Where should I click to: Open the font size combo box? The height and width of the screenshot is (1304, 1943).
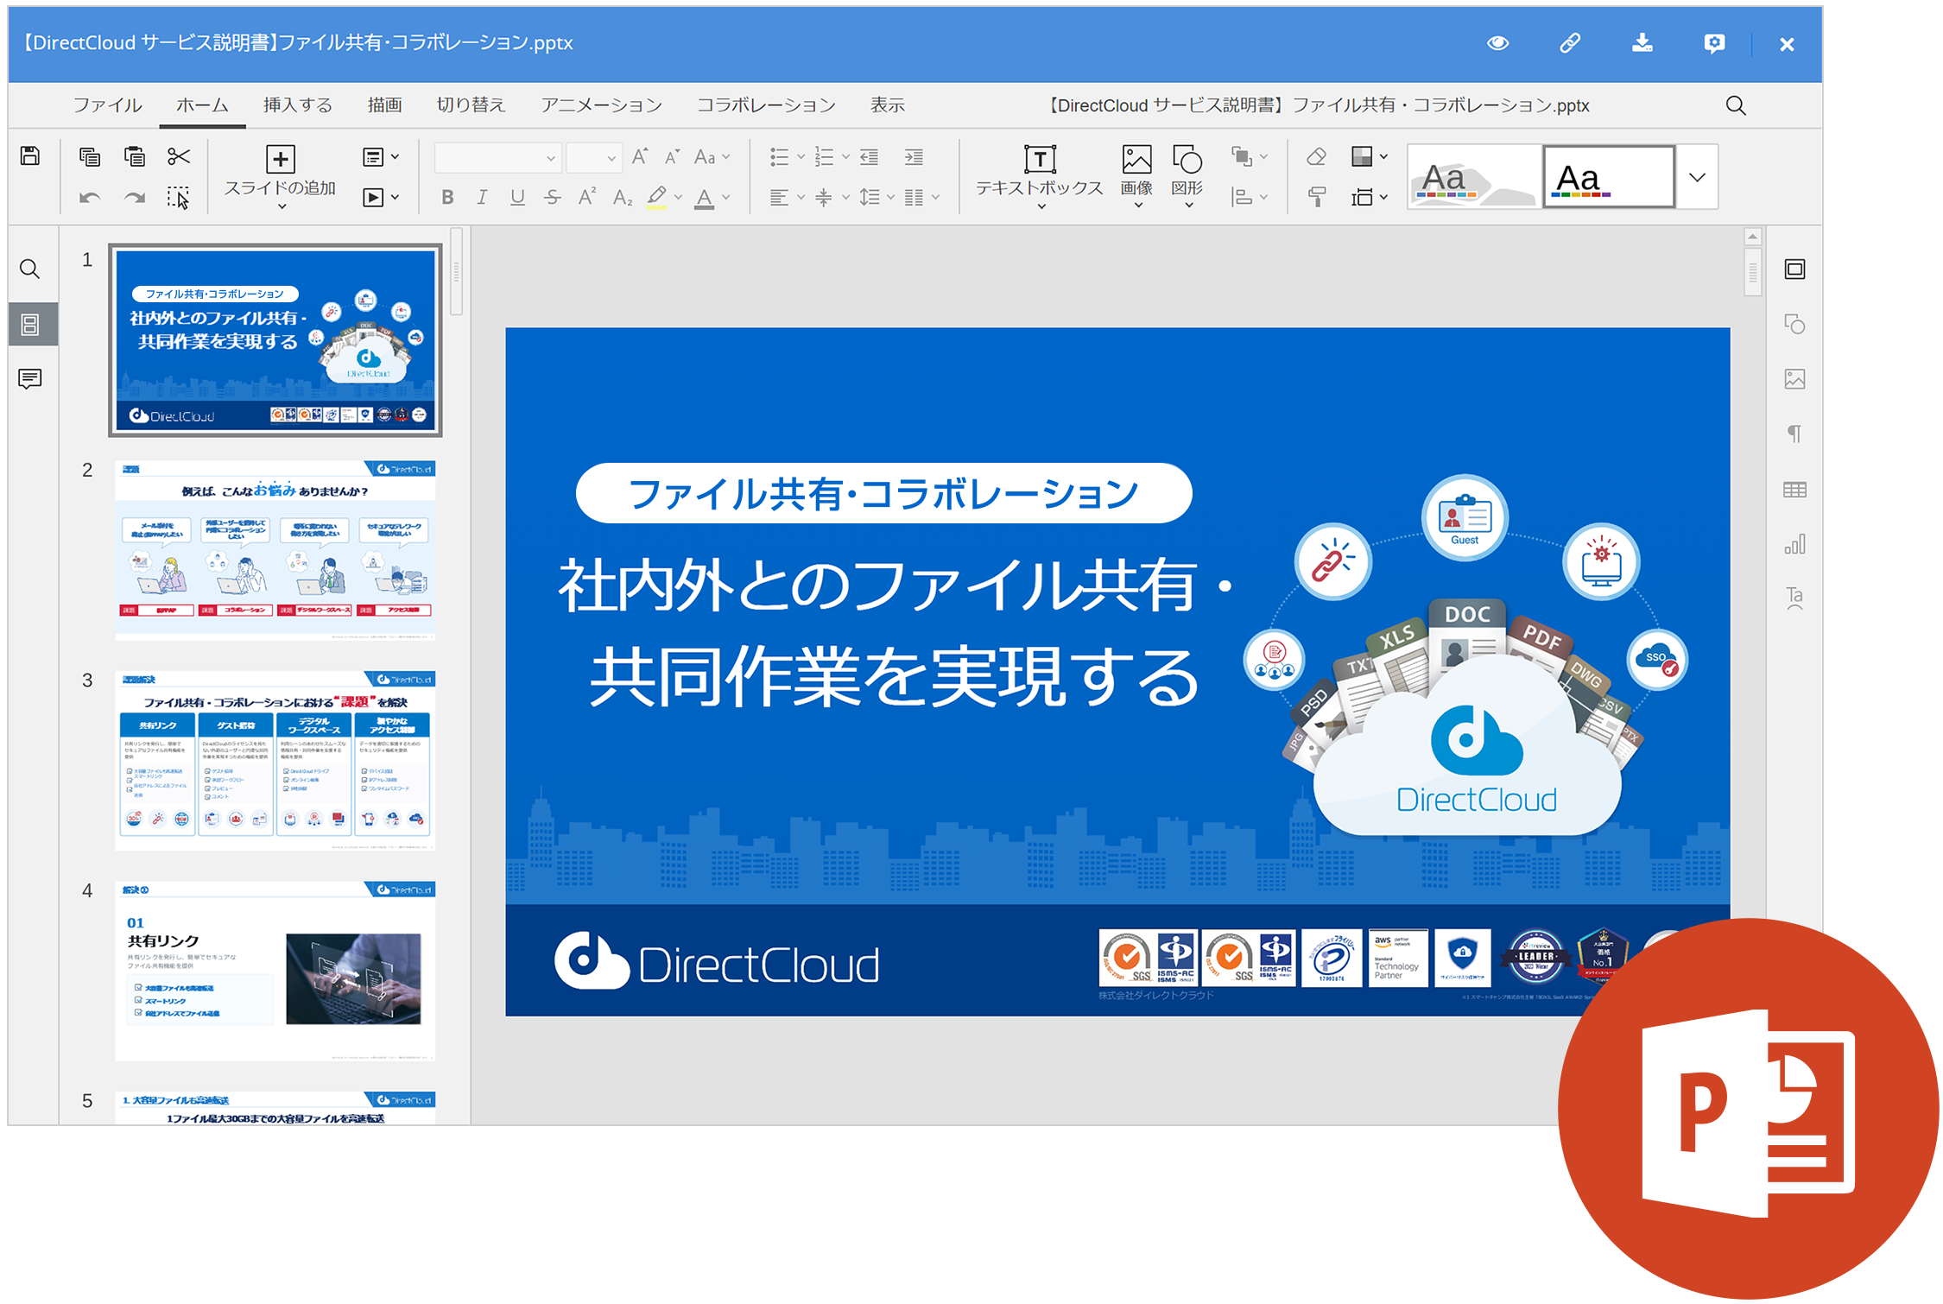594,158
